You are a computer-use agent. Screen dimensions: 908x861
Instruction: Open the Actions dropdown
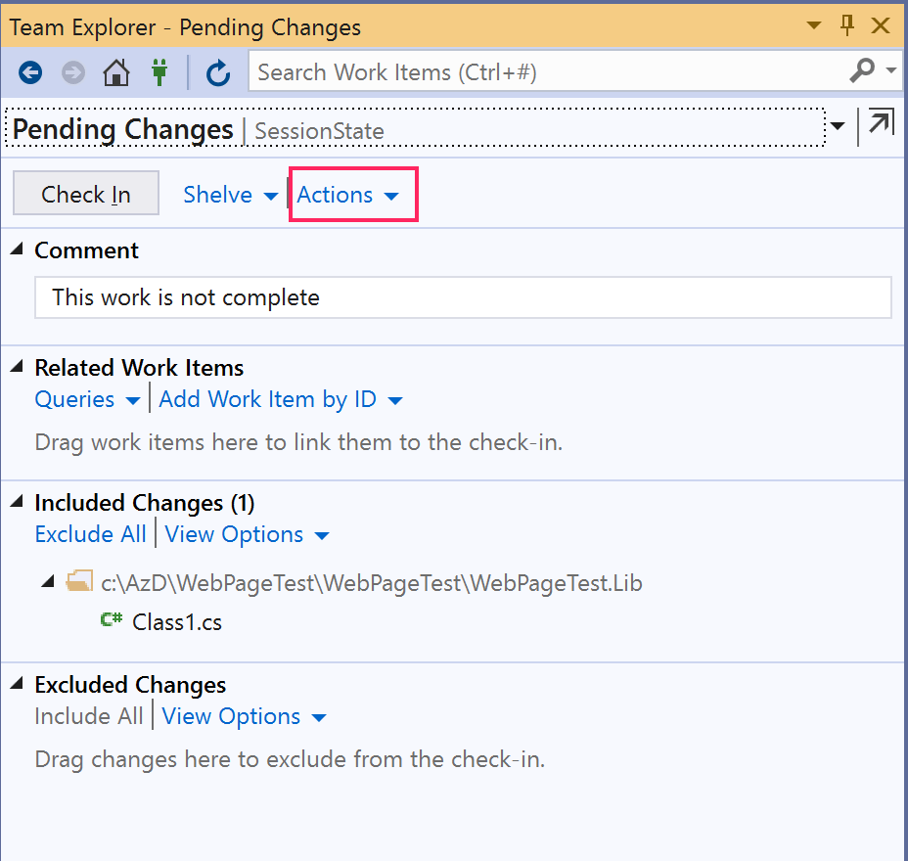(352, 194)
